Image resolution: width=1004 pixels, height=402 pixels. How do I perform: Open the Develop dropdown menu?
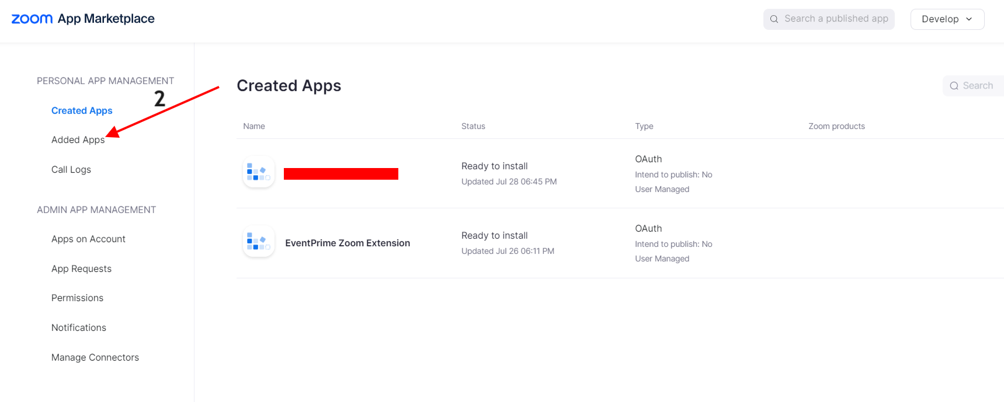point(946,19)
